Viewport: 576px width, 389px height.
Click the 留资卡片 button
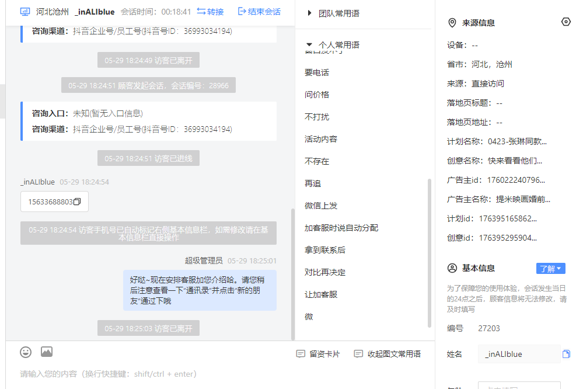pyautogui.click(x=318, y=354)
